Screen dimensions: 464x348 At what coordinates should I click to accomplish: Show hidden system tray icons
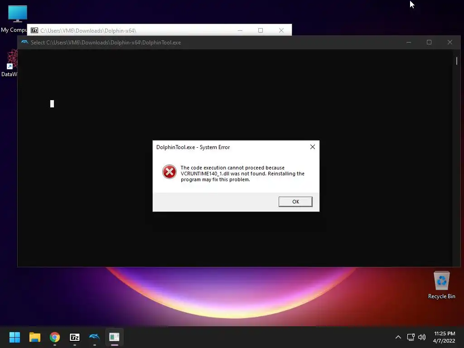tap(398, 337)
